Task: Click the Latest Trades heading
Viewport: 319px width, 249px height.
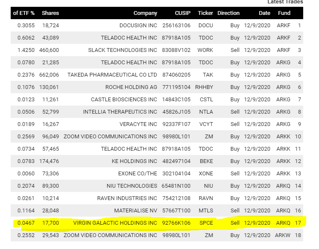Action: pos(285,2)
